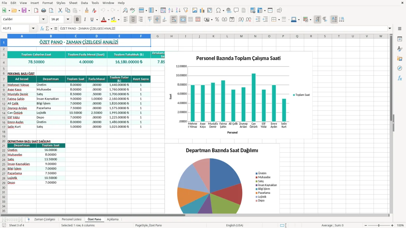
Task: Click the Toggle Print Preview icon
Action: 51,10
